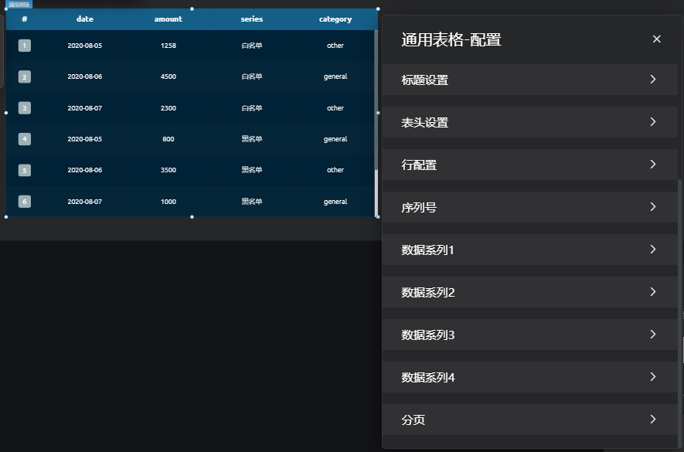This screenshot has width=684, height=452.
Task: Click date 2020-08-06 in row 2
Action: [x=84, y=76]
